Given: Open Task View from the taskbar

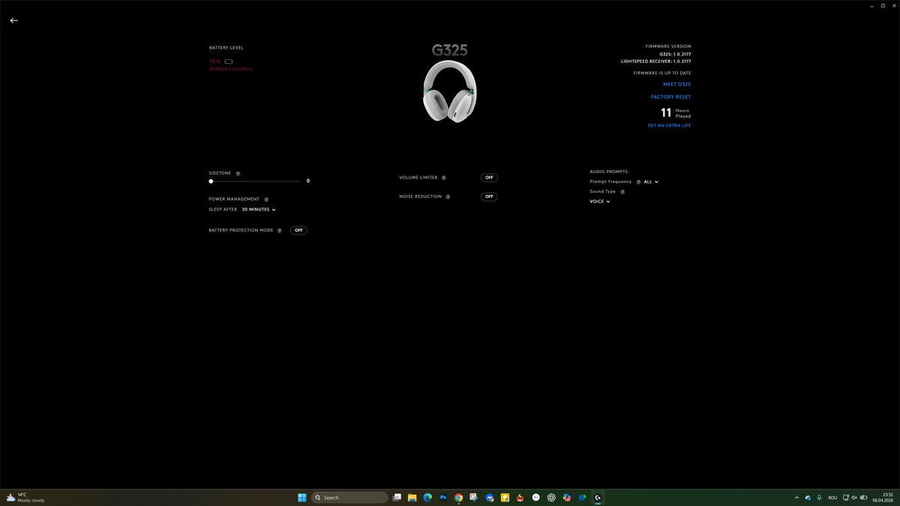Looking at the screenshot, I should (397, 498).
